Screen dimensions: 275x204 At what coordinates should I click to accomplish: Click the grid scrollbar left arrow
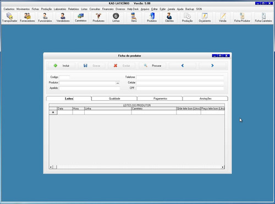(51, 167)
